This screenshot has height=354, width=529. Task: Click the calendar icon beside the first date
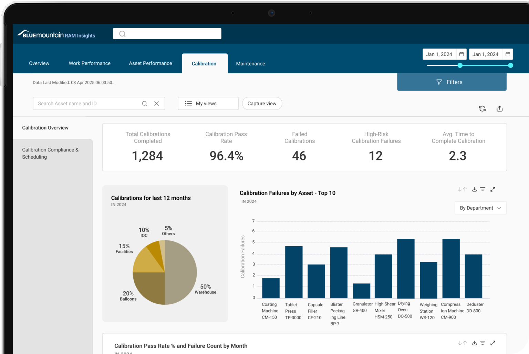[461, 54]
